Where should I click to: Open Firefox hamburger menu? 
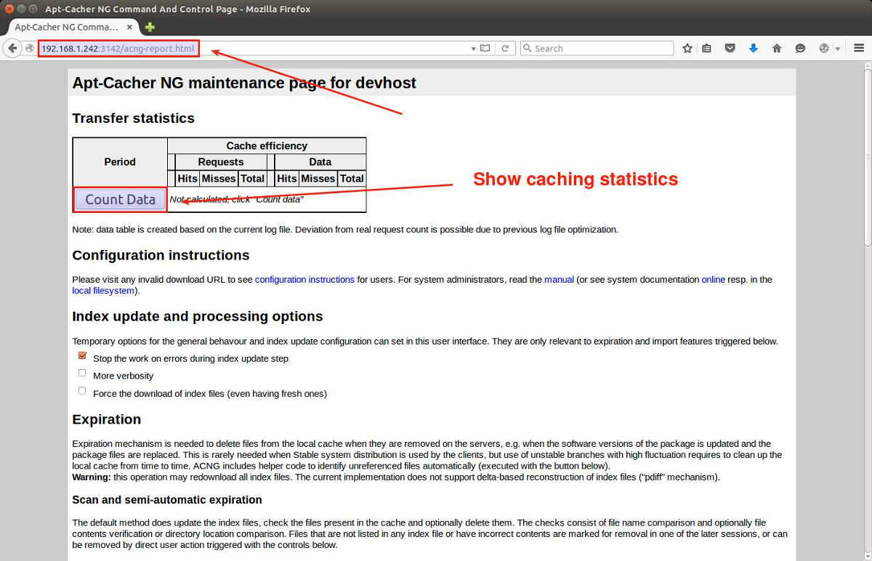coord(859,49)
